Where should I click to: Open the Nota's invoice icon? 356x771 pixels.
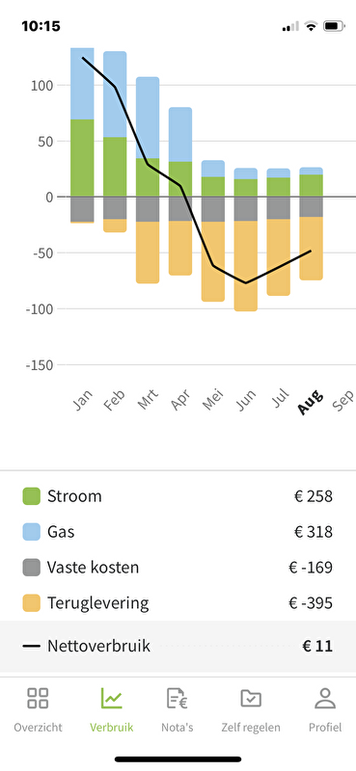178,698
